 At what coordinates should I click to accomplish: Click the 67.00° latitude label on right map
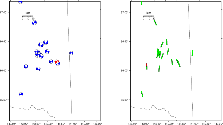(125, 12)
